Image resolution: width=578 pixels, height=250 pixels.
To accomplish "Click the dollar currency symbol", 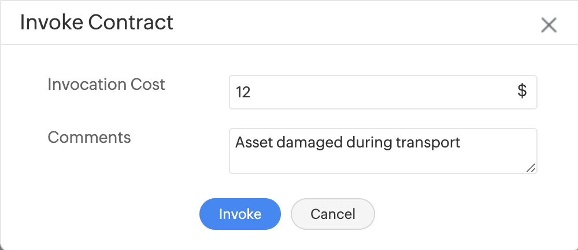I will [522, 92].
